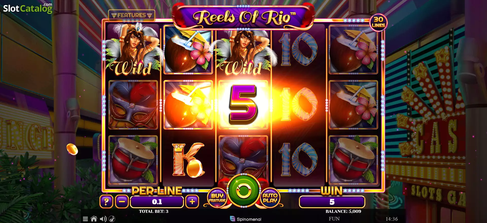Start Auto Play mode

coord(270,198)
